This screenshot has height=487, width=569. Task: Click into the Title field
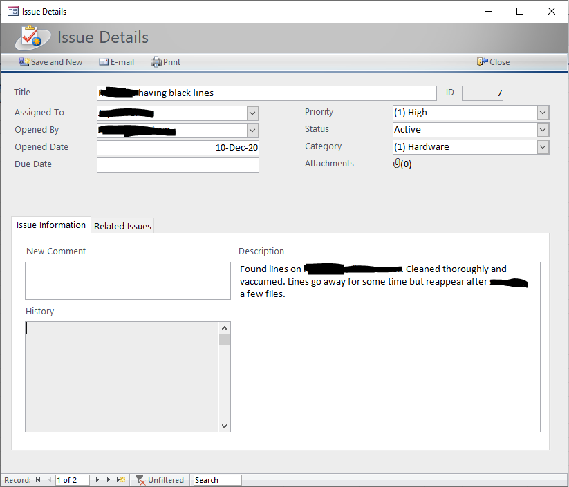(x=267, y=93)
